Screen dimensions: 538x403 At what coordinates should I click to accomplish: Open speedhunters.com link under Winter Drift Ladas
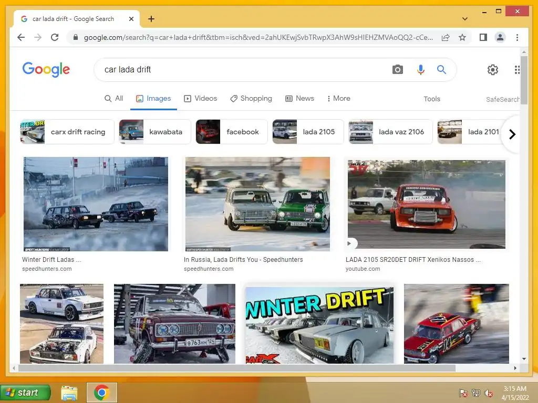click(47, 269)
